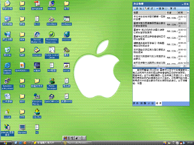
Task: Sort list by 时间 column header
Action: pyautogui.click(x=182, y=13)
